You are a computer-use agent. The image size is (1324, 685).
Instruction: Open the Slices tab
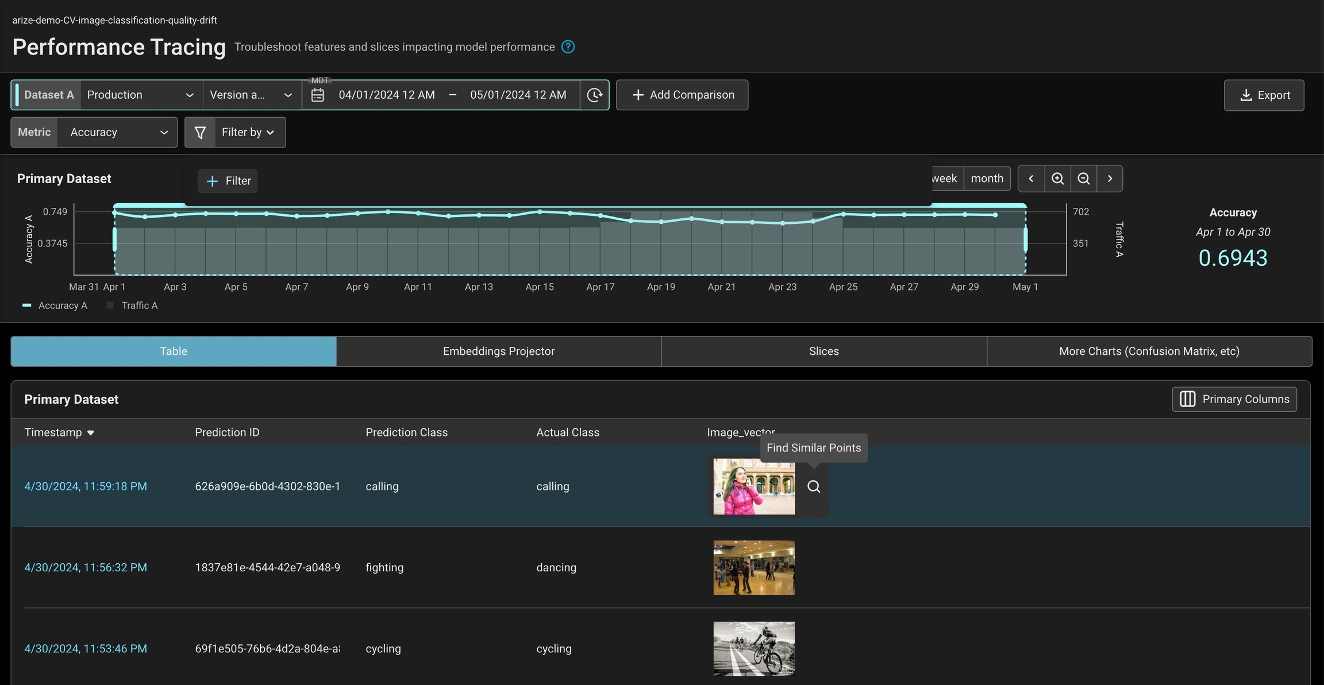point(823,351)
